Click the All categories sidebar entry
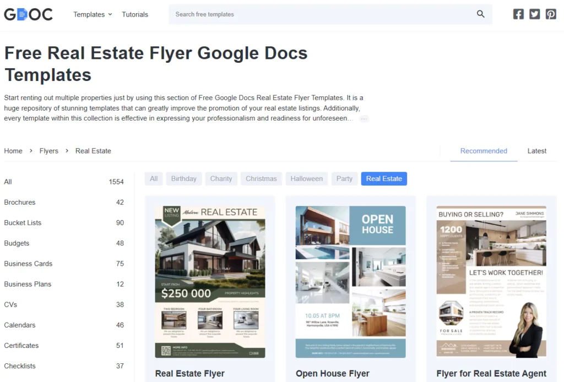 (8, 182)
